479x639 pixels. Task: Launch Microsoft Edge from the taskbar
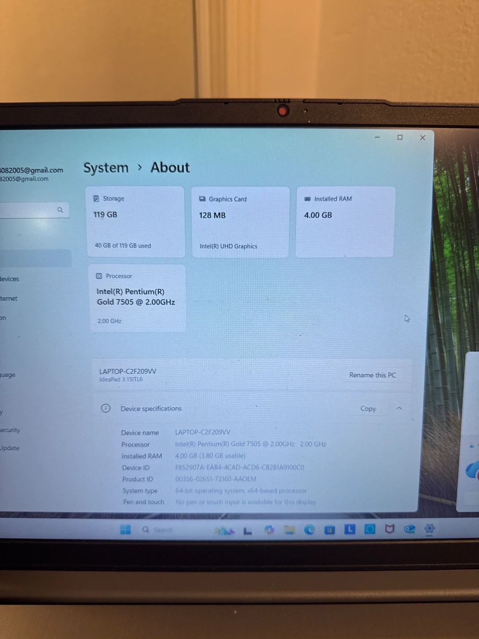pos(309,529)
